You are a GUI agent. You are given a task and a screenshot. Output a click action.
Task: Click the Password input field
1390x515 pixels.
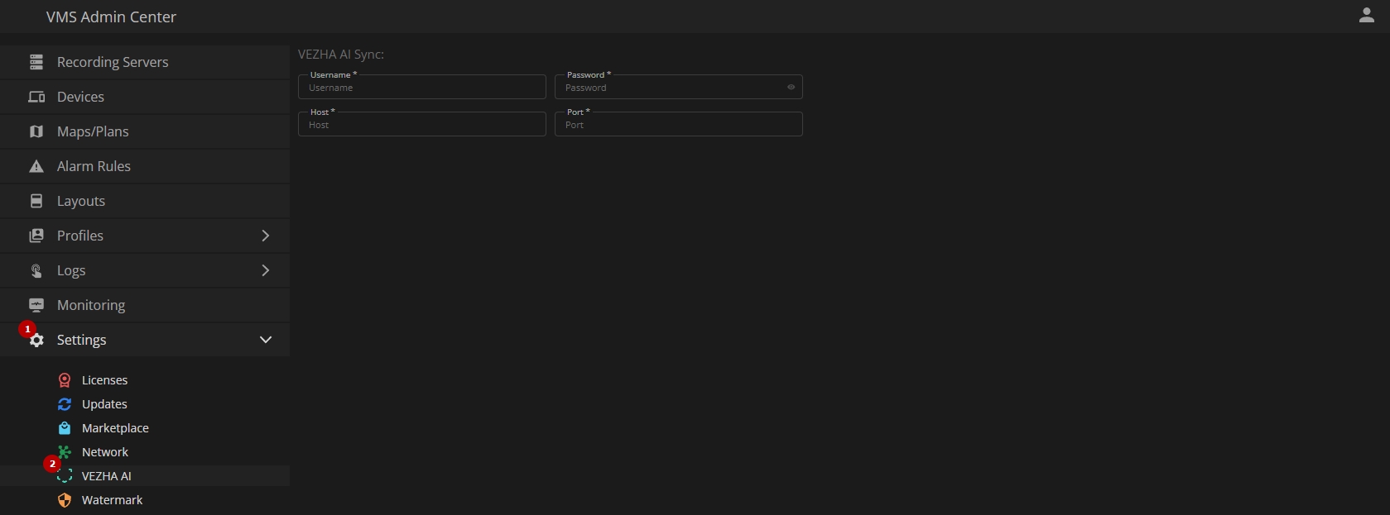pos(679,87)
